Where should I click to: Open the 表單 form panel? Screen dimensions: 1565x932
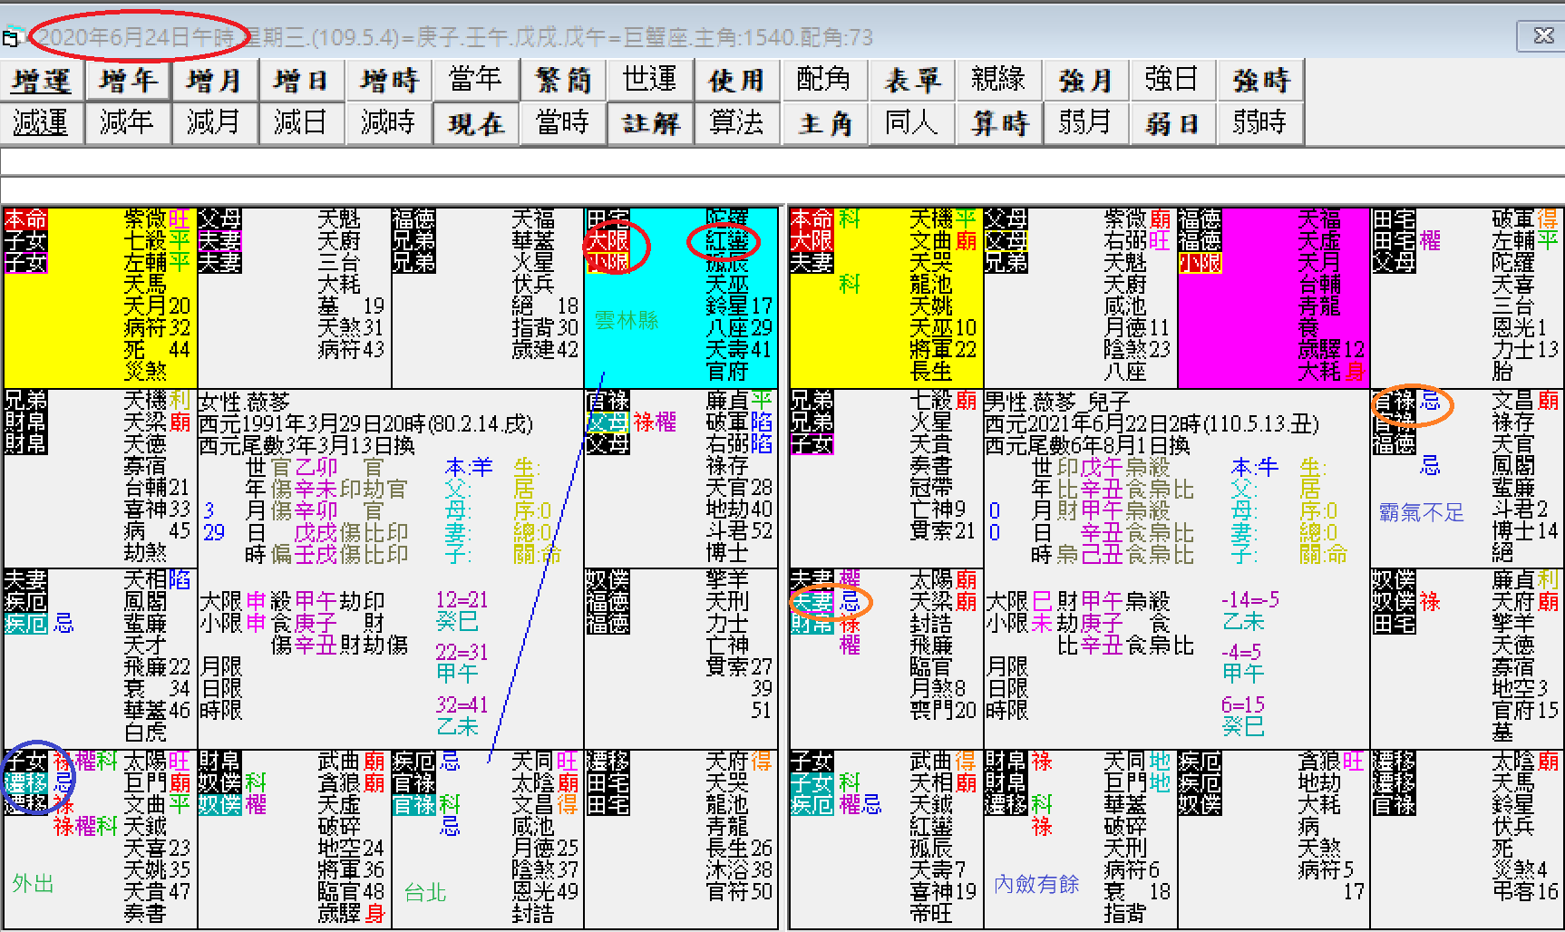[911, 80]
